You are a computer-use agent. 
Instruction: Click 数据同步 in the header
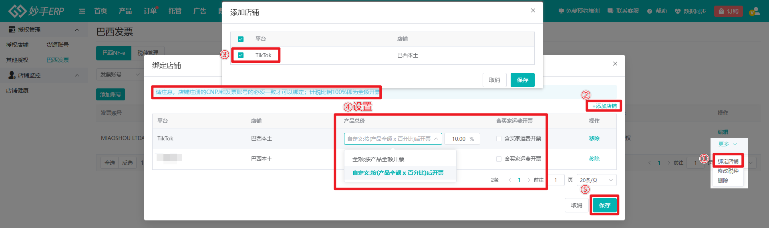[x=690, y=11]
